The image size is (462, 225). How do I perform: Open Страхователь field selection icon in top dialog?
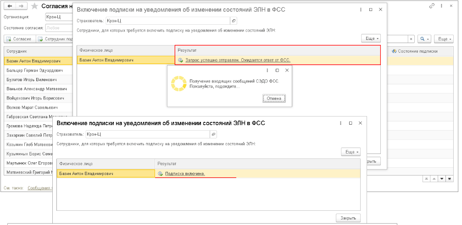(234, 21)
